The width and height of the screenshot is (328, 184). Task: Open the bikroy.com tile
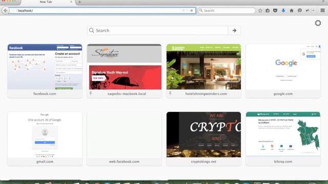coord(283,139)
